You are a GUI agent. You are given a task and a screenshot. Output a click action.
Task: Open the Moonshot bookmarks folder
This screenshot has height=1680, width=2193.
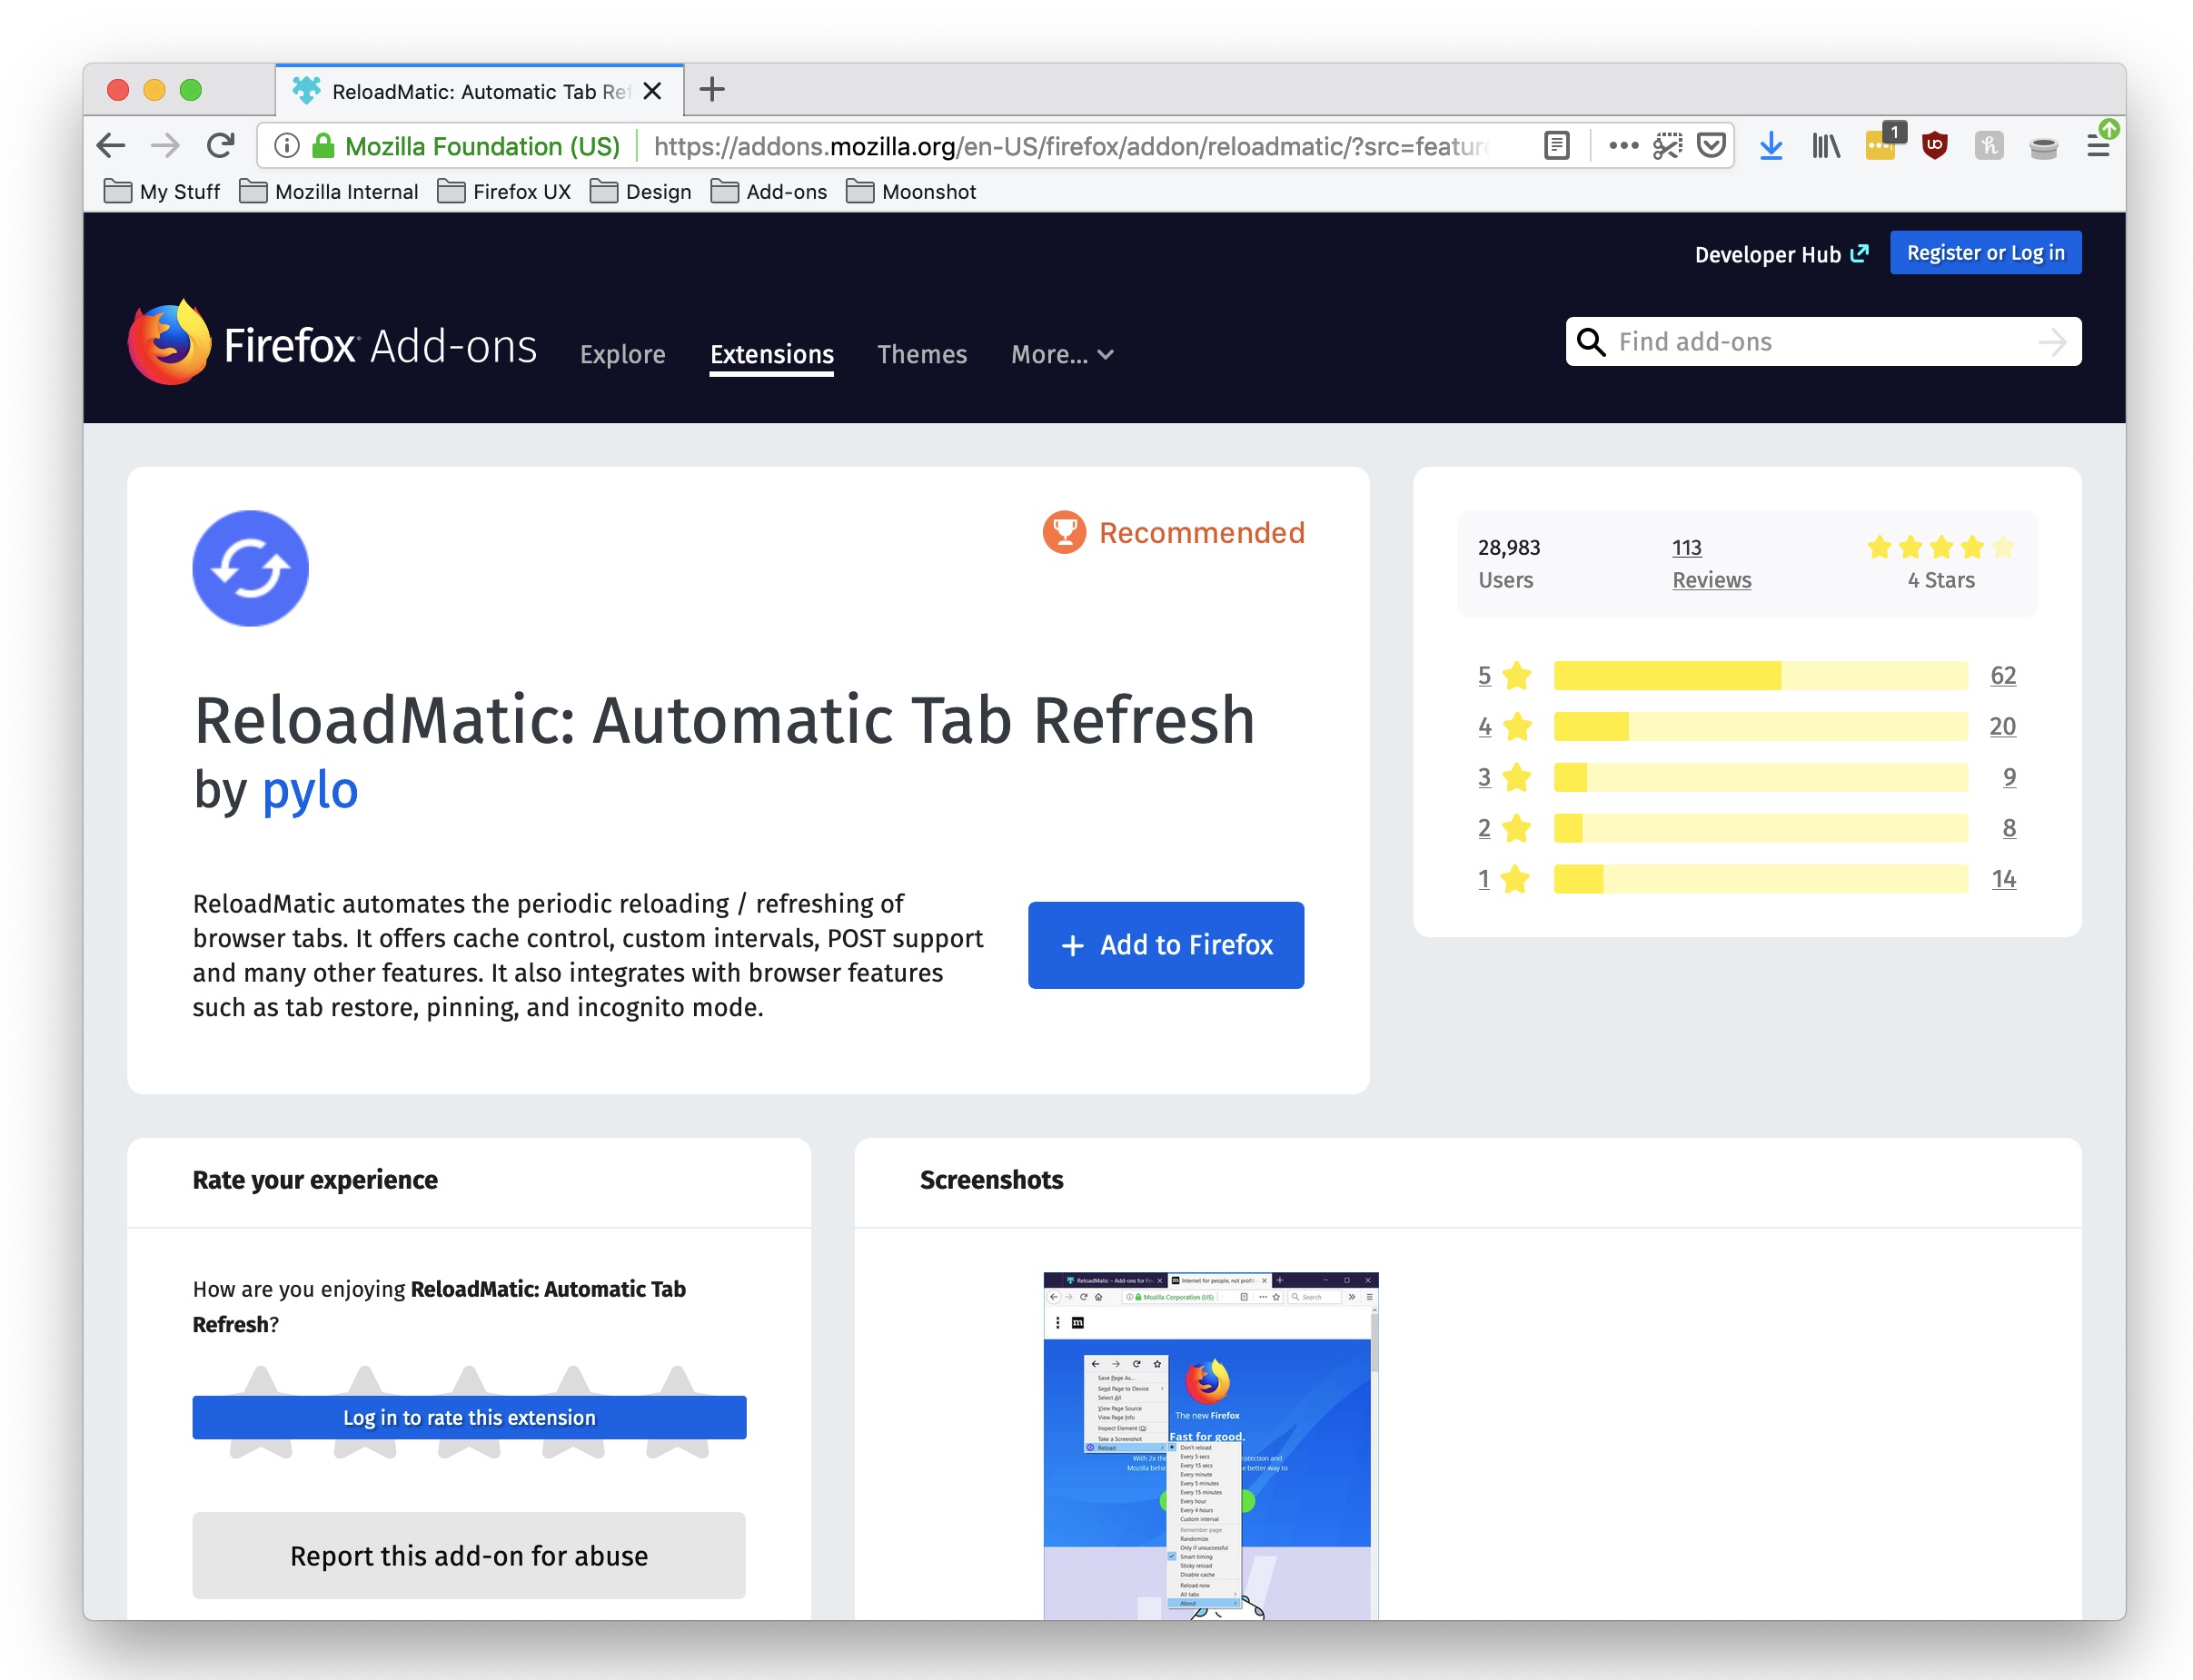911,191
